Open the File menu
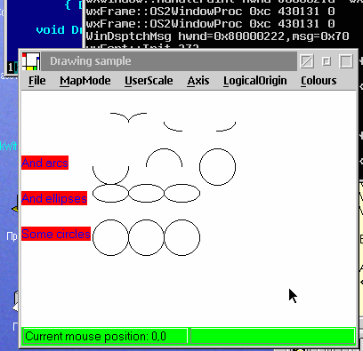The width and height of the screenshot is (363, 351). (37, 81)
